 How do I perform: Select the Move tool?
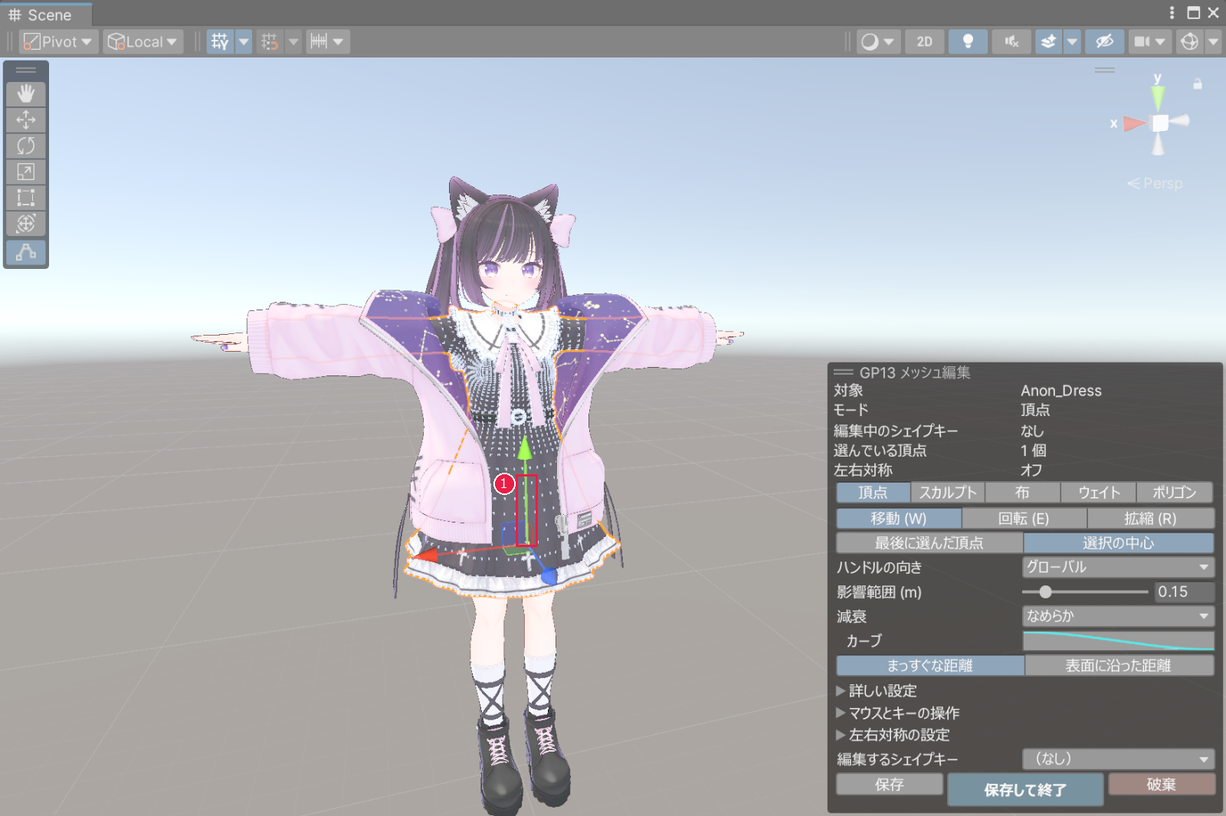coord(26,120)
